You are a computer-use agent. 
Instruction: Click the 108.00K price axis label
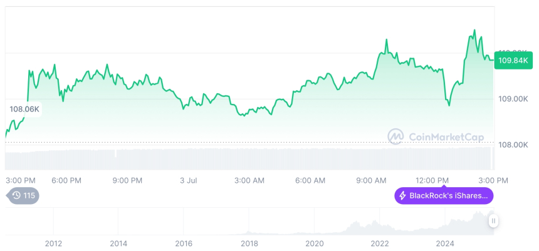click(513, 145)
